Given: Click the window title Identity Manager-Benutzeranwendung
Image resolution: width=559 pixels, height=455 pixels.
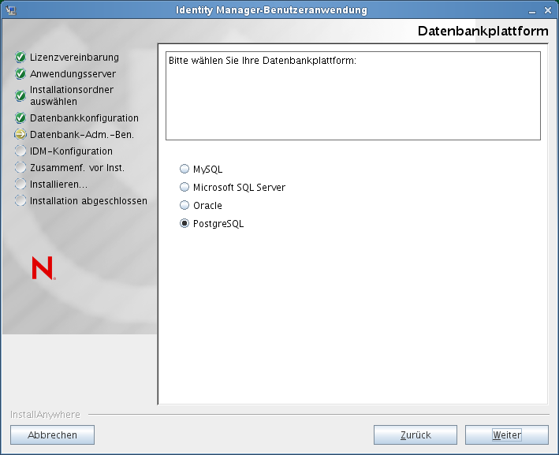Looking at the screenshot, I should pyautogui.click(x=271, y=10).
